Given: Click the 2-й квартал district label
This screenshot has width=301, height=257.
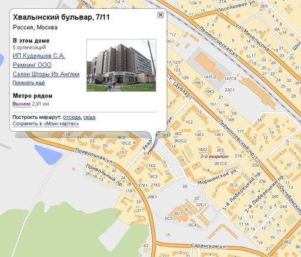Looking at the screenshot, I should pyautogui.click(x=215, y=156).
